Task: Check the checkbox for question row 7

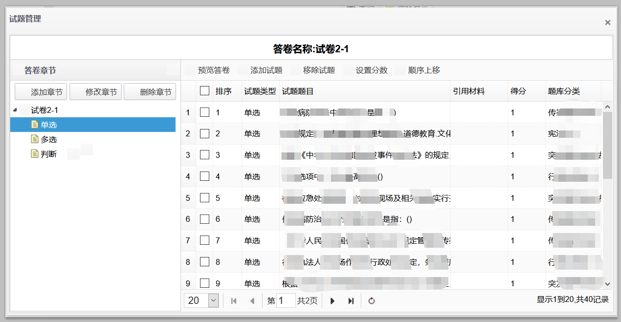Action: pyautogui.click(x=204, y=240)
